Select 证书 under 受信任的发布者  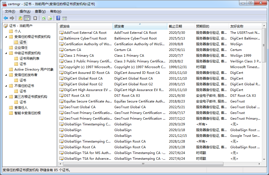(x=23, y=80)
